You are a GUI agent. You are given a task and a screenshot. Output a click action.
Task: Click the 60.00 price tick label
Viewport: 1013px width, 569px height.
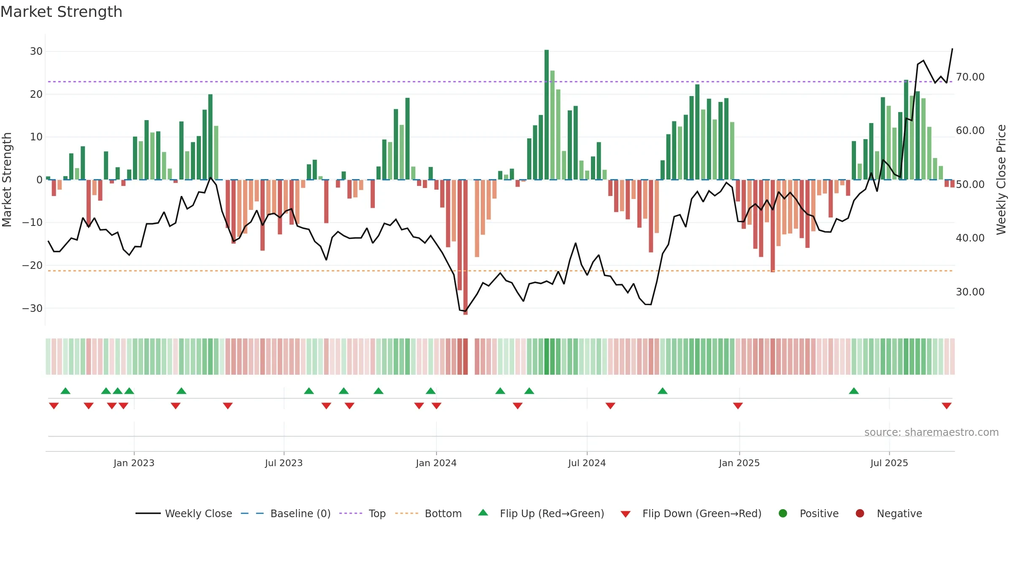tap(970, 131)
